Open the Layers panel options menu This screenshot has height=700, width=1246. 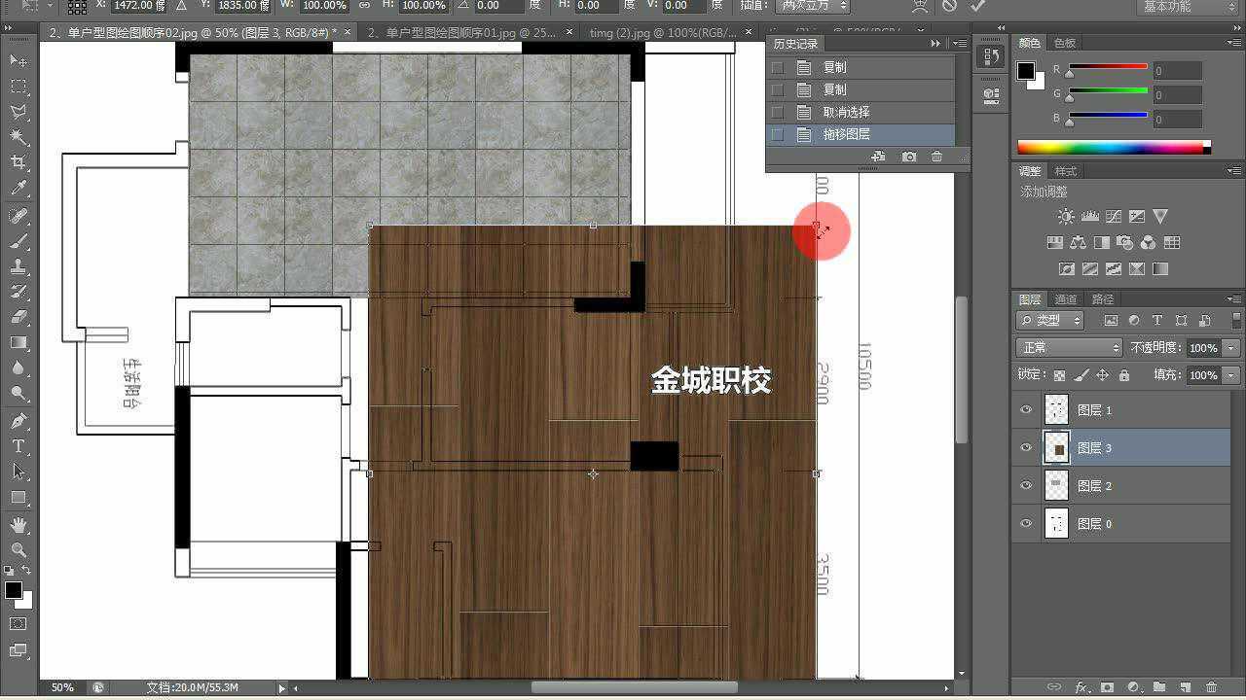pyautogui.click(x=1235, y=299)
